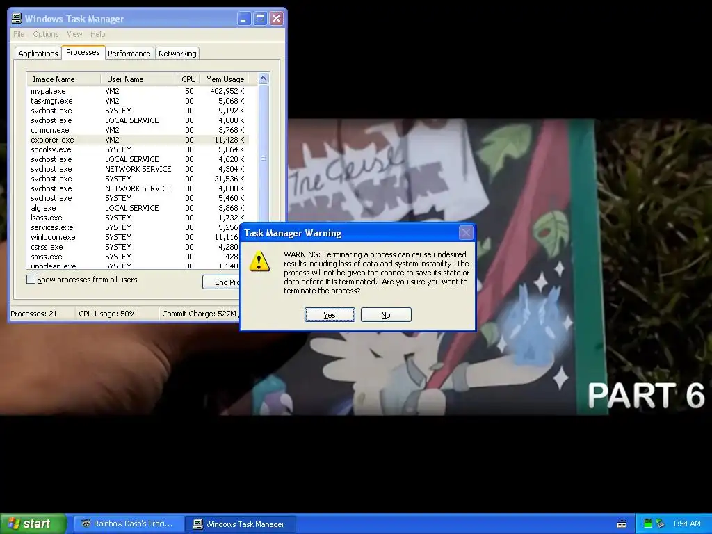Screen dimensions: 712x534
Task: Sort by CPU column header
Action: [188, 79]
